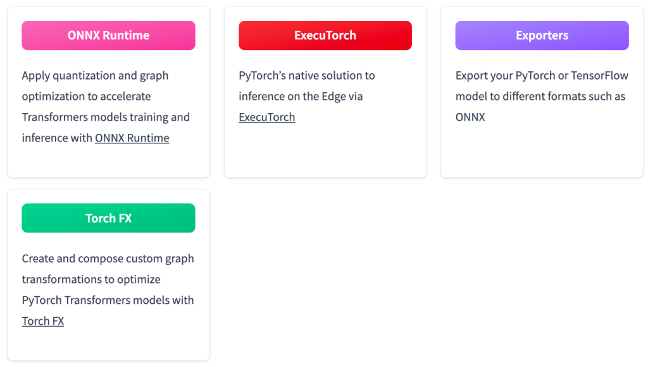Screen dimensions: 648x367
Task: Click the 'optimization to accelerate' text line
Action: tap(86, 97)
